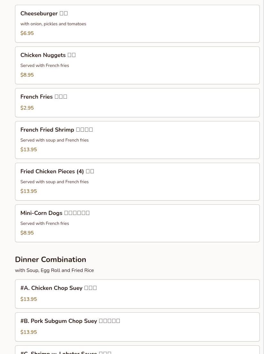Image resolution: width=270 pixels, height=354 pixels.
Task: Click Cheeseburger's onion, pickles and tomatoes description
Action: coord(53,24)
